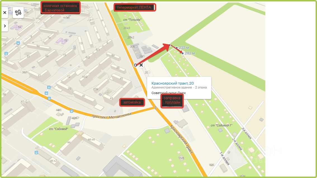The height and width of the screenshot is (178, 317).
Task: Select the bus stop icon near building 29
Action: tap(6, 54)
